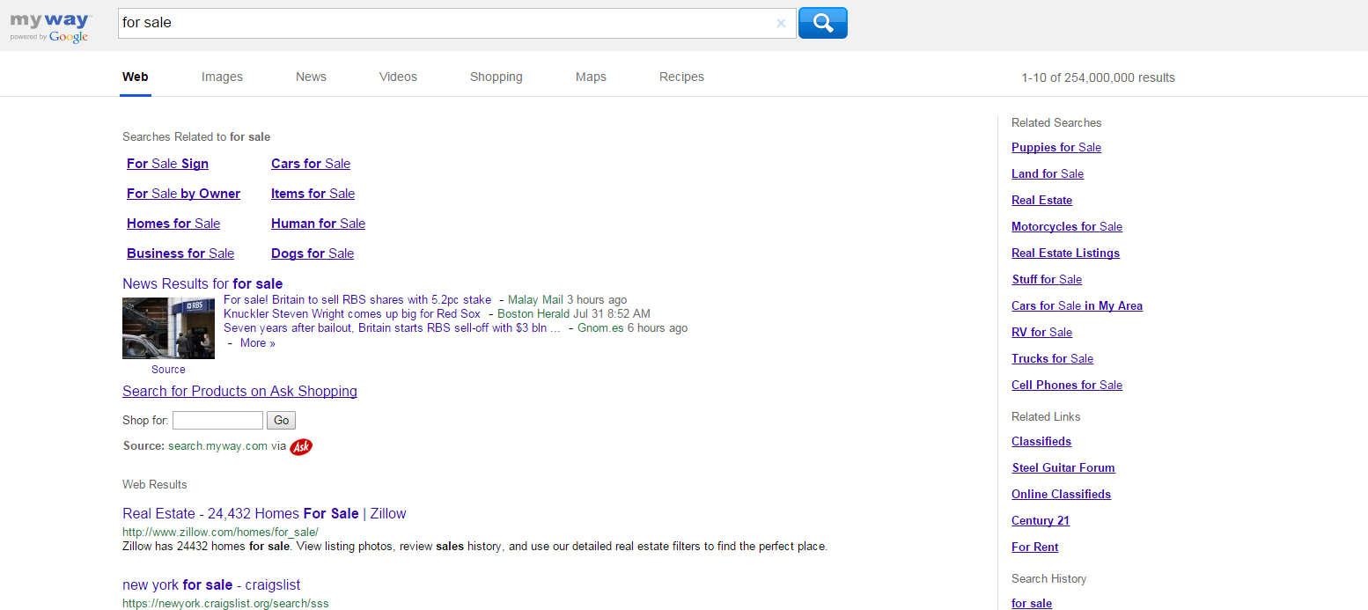Viewport: 1368px width, 610px height.
Task: Click the RBS news thumbnail image
Action: [168, 328]
